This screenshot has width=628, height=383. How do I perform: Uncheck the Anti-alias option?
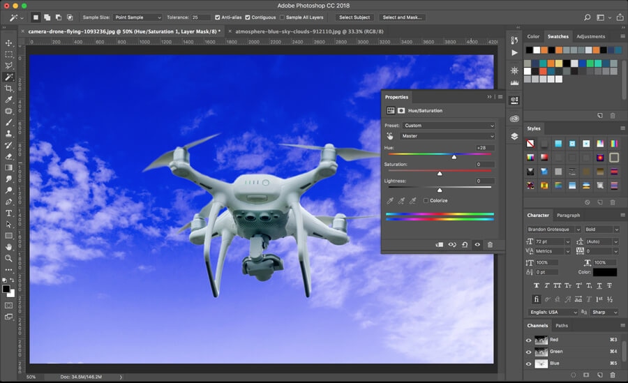coord(218,17)
